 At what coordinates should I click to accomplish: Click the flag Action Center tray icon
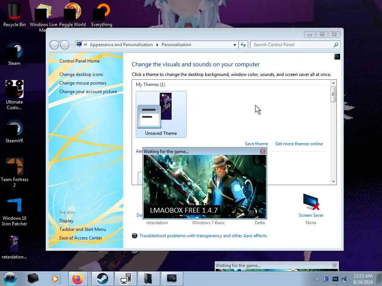[x=326, y=279]
